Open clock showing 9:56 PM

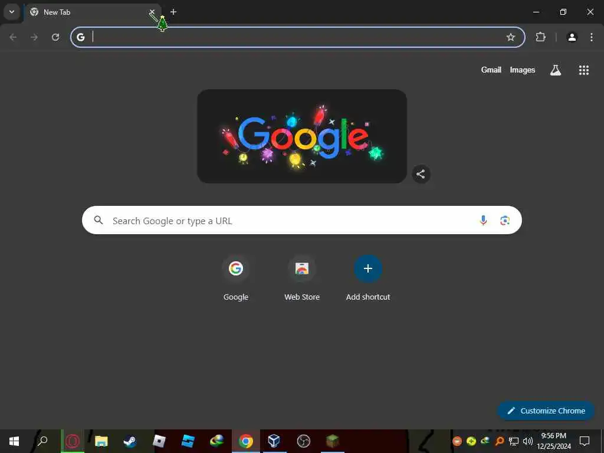554,441
